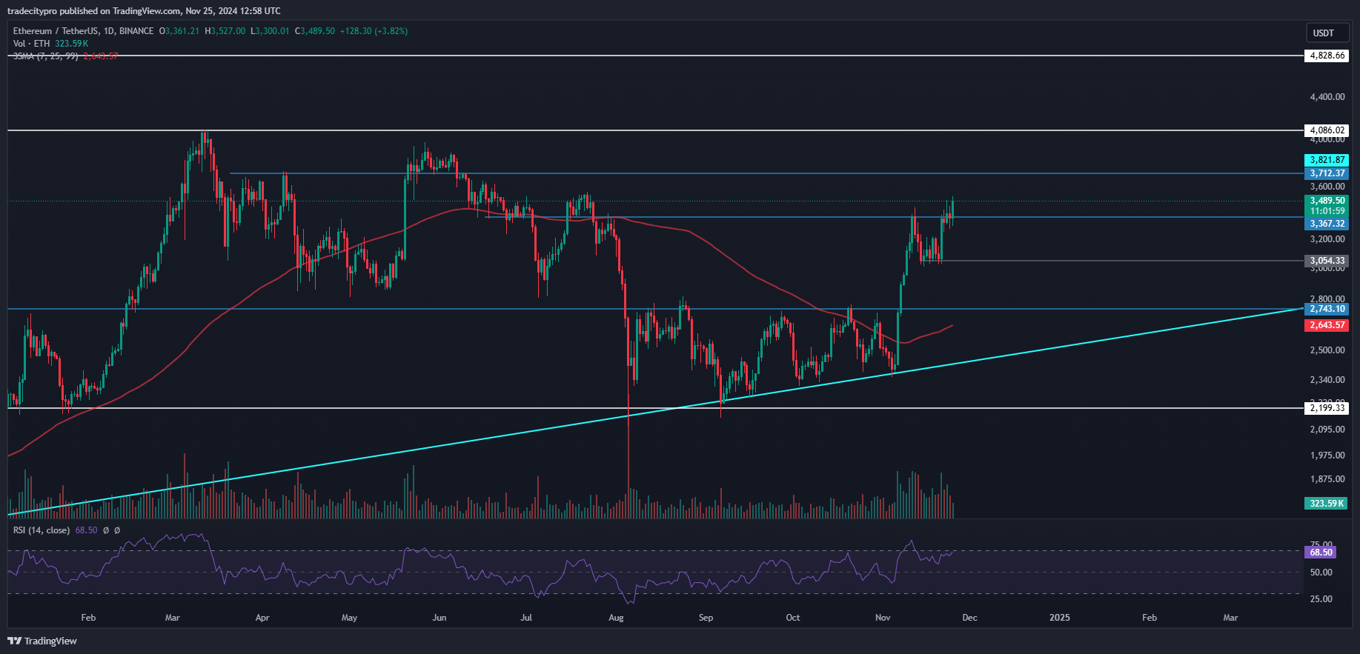Viewport: 1360px width, 654px height.
Task: Click the TradingView logo
Action: (42, 641)
